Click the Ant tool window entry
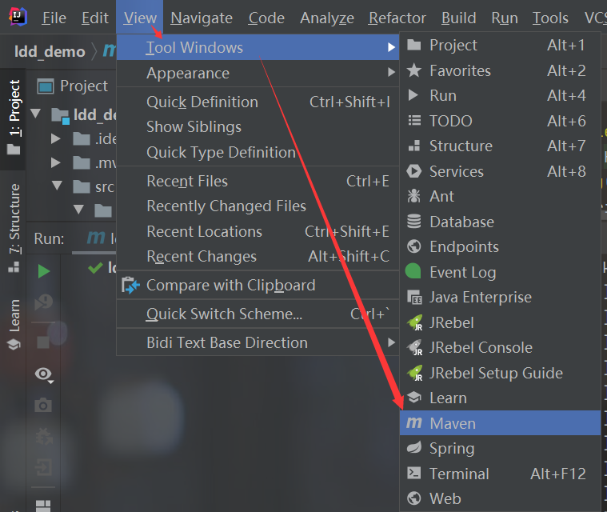 point(441,196)
